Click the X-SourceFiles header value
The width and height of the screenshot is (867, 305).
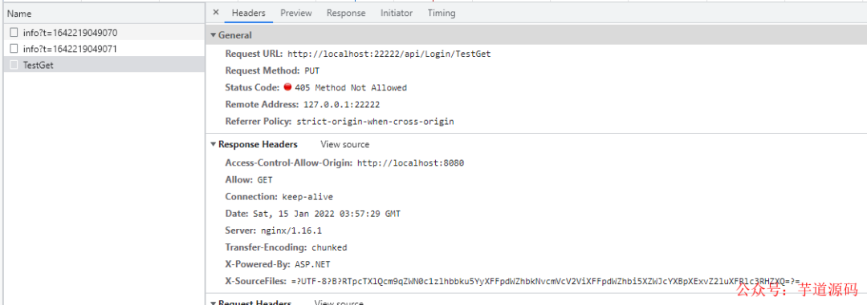pos(546,281)
